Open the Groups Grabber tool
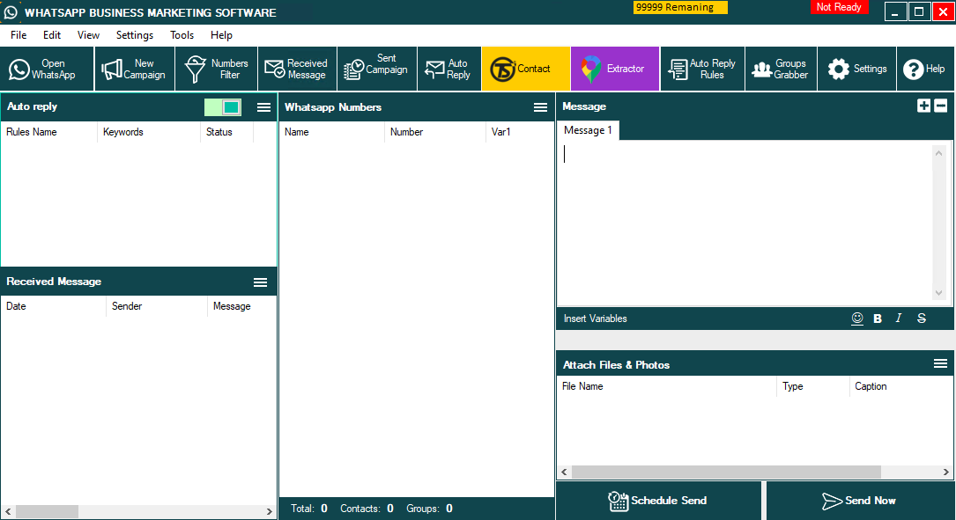 (x=781, y=69)
